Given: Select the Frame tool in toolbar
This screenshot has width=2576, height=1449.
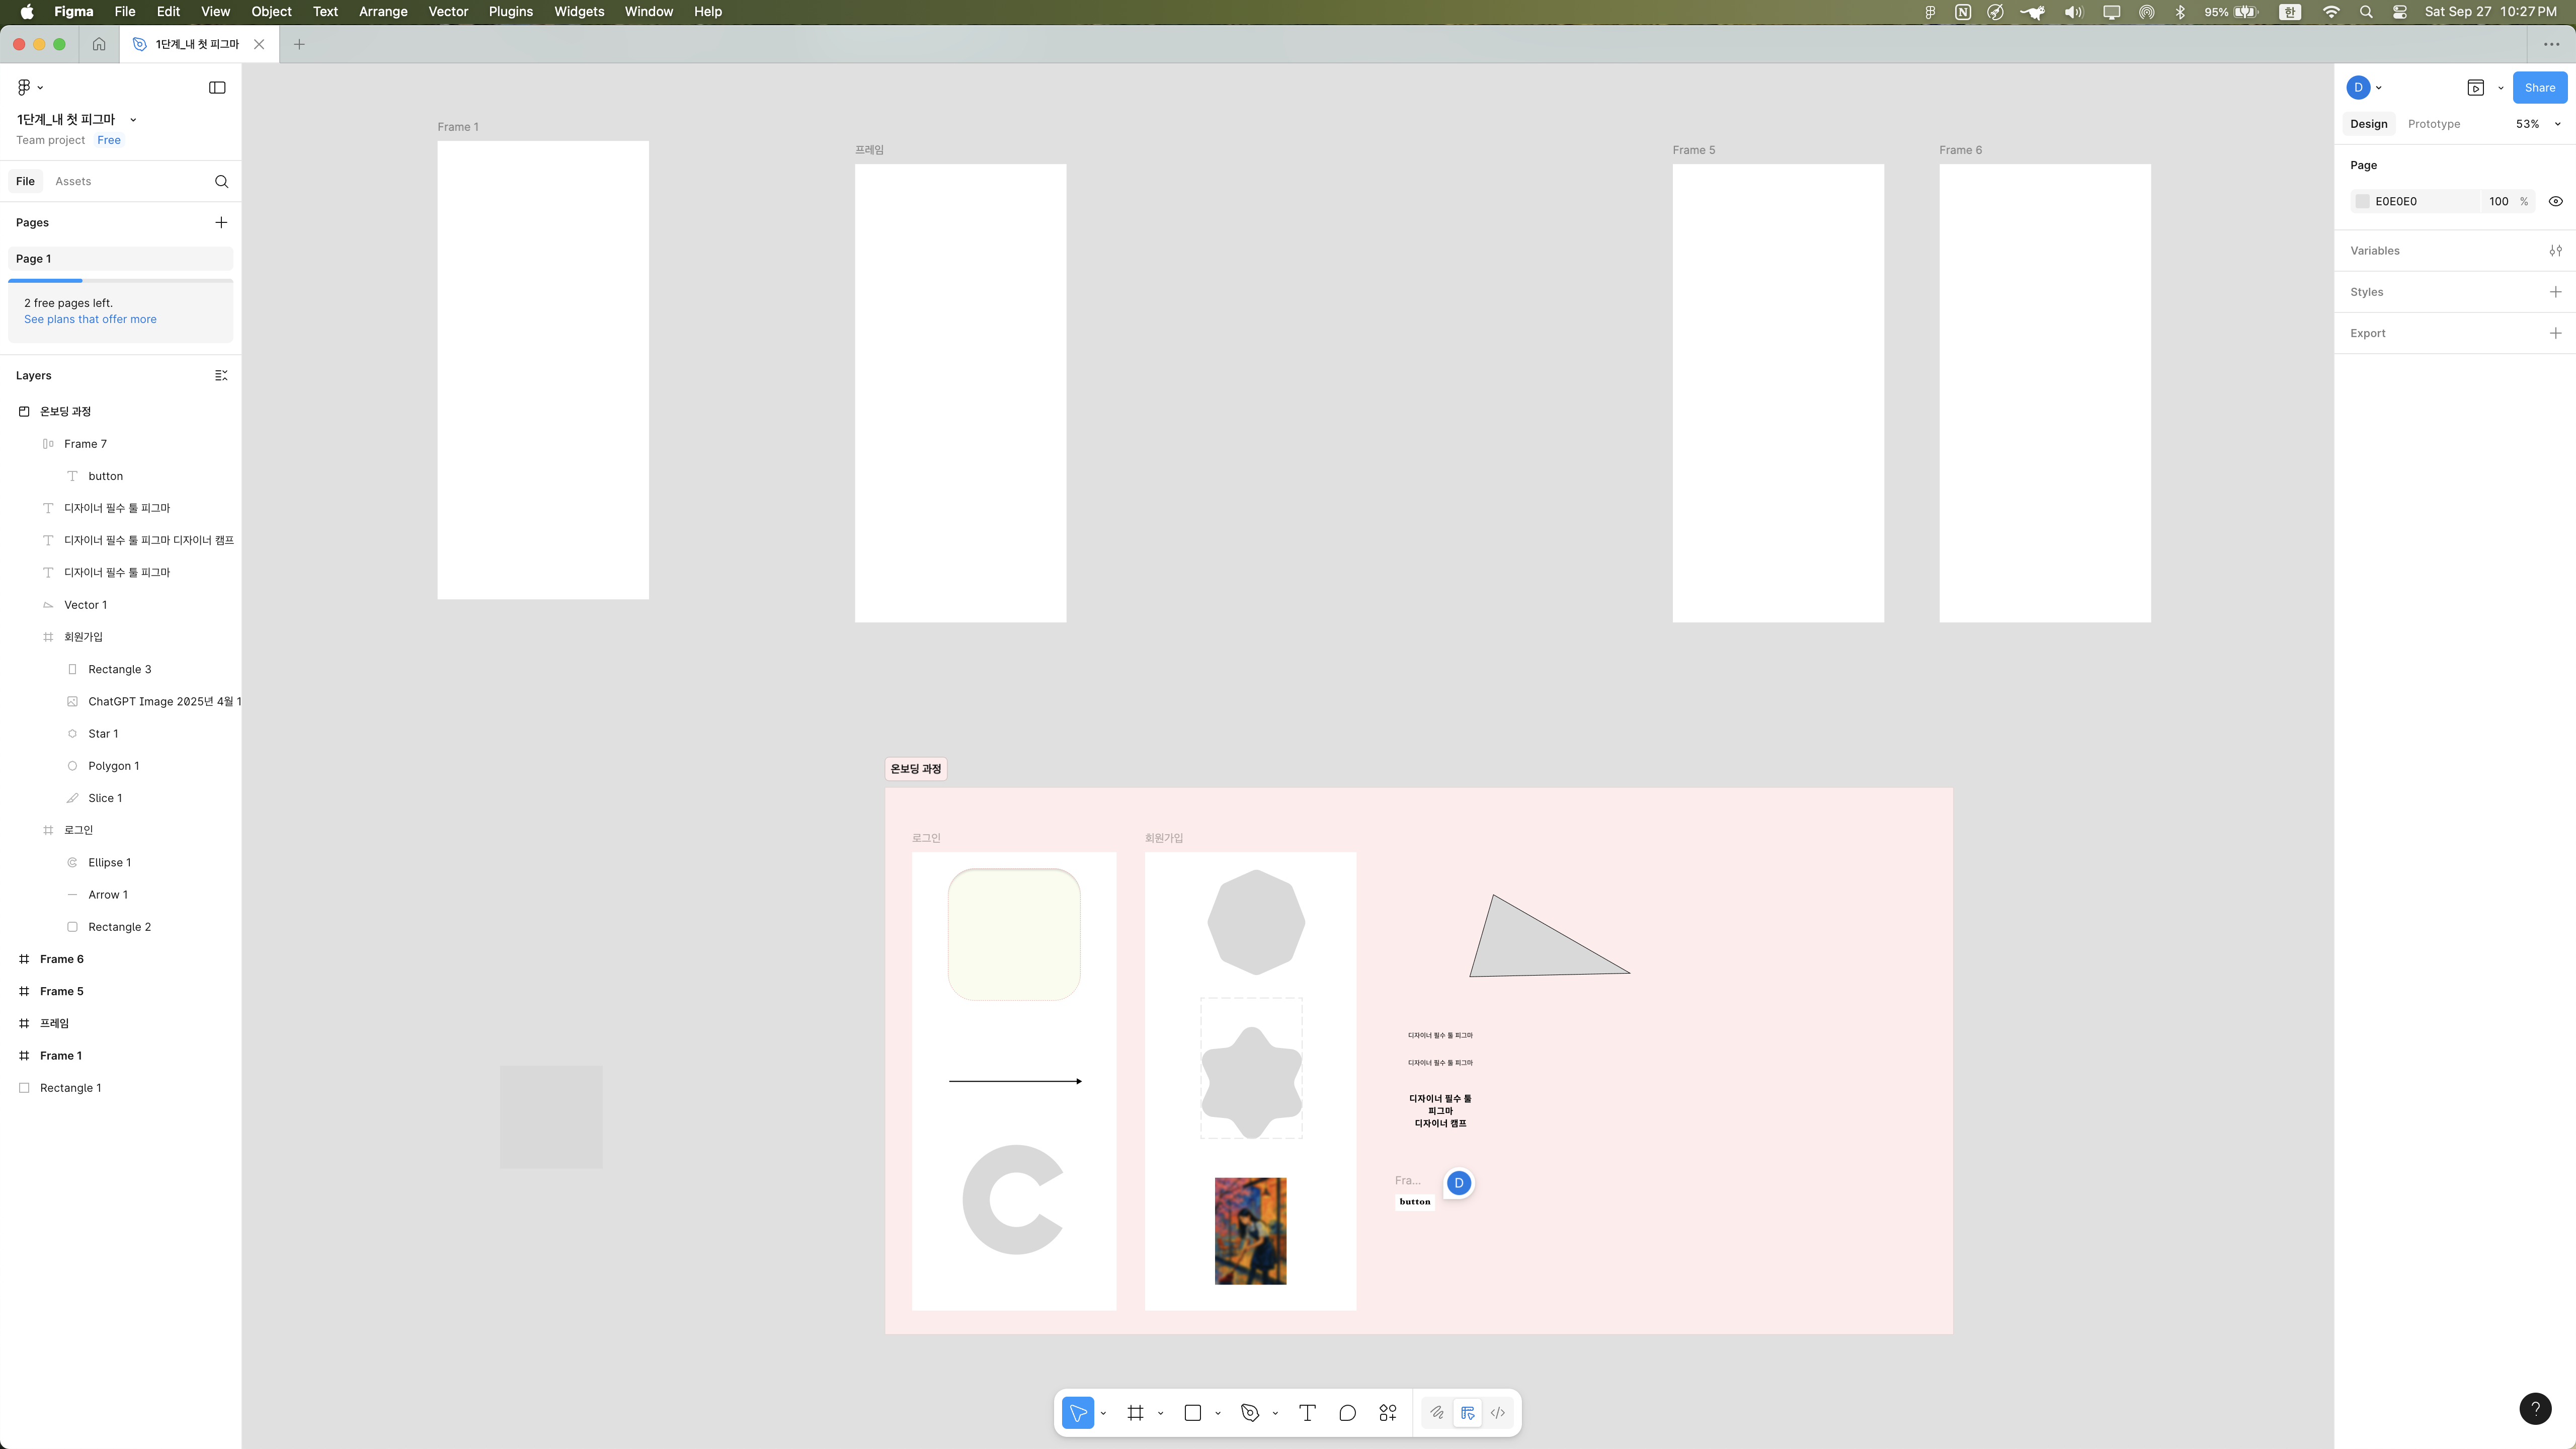Looking at the screenshot, I should pyautogui.click(x=1135, y=1413).
